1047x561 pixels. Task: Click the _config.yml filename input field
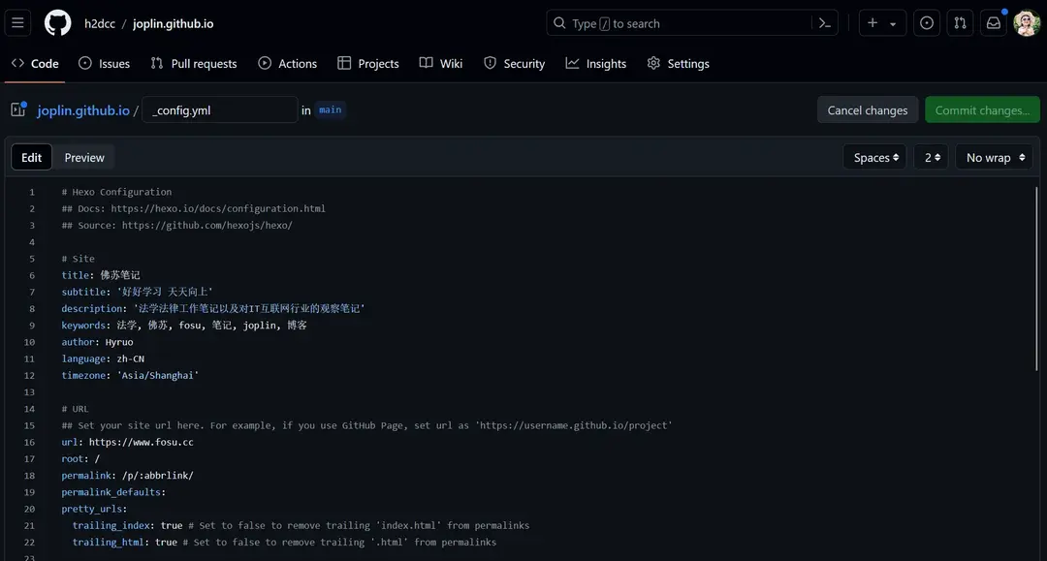219,109
